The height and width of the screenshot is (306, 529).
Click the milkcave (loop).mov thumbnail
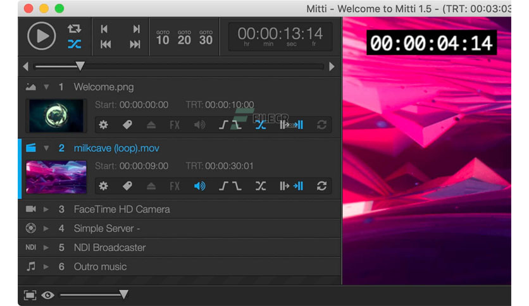coord(56,177)
